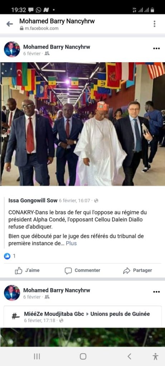This screenshot has height=366, width=165.
Task: Tap the J'aime thumbs-up button
Action: 27,271
